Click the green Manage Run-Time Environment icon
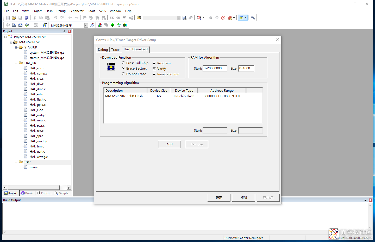Screen dimensions: 375x242 click(113, 25)
